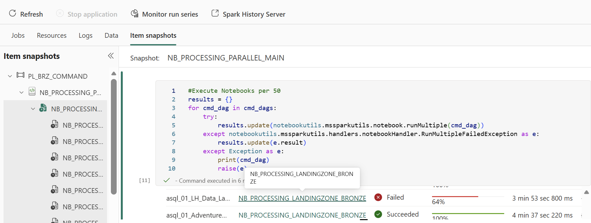The image size is (591, 223).
Task: Collapse the Item snapshots panel
Action: (111, 56)
